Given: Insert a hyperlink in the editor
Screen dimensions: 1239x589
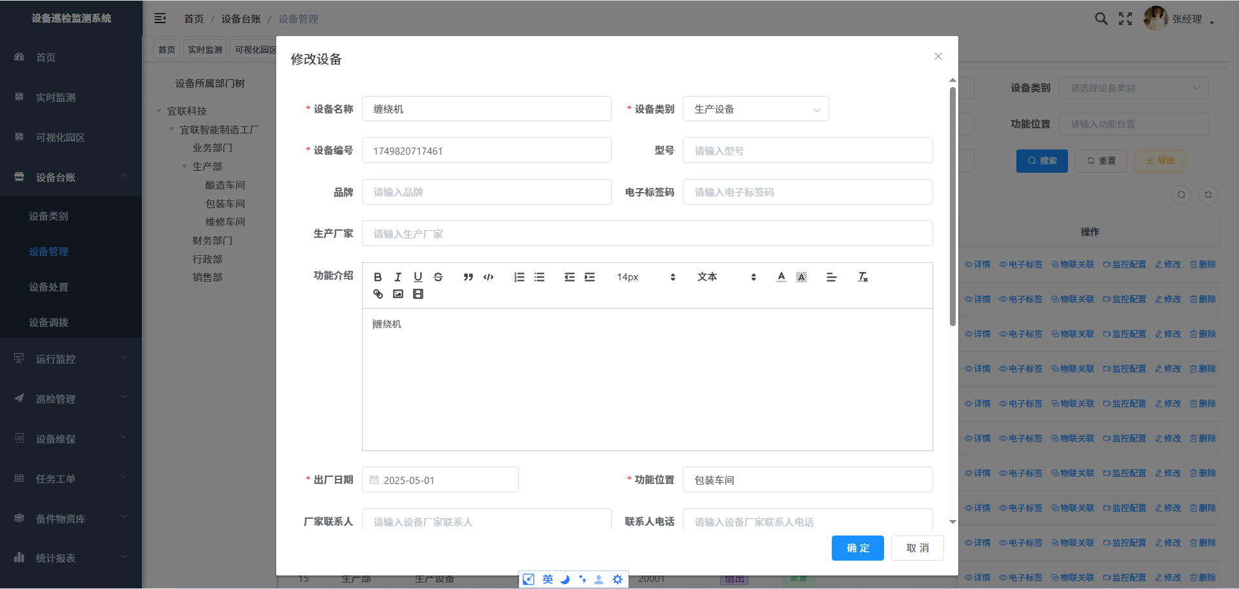Looking at the screenshot, I should pyautogui.click(x=378, y=294).
